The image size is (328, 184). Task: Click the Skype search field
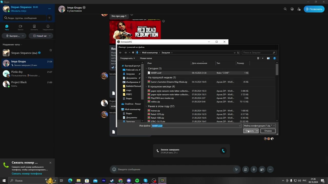coord(24,18)
